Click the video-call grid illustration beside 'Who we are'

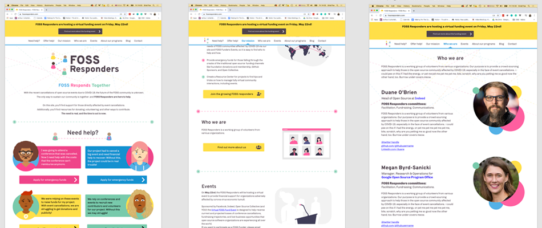tap(306, 144)
